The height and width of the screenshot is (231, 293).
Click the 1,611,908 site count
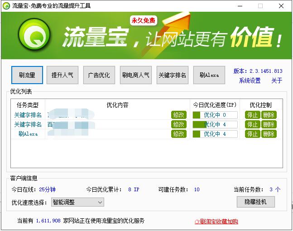point(48,221)
